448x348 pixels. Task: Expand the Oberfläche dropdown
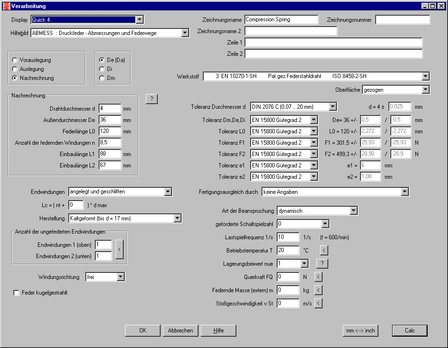coord(425,89)
